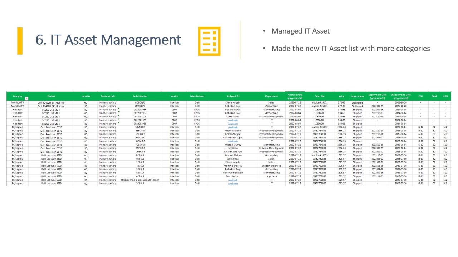Select assigned name 'Adam Paulson'
Viewport: 458px width, 257px height.
(x=233, y=131)
